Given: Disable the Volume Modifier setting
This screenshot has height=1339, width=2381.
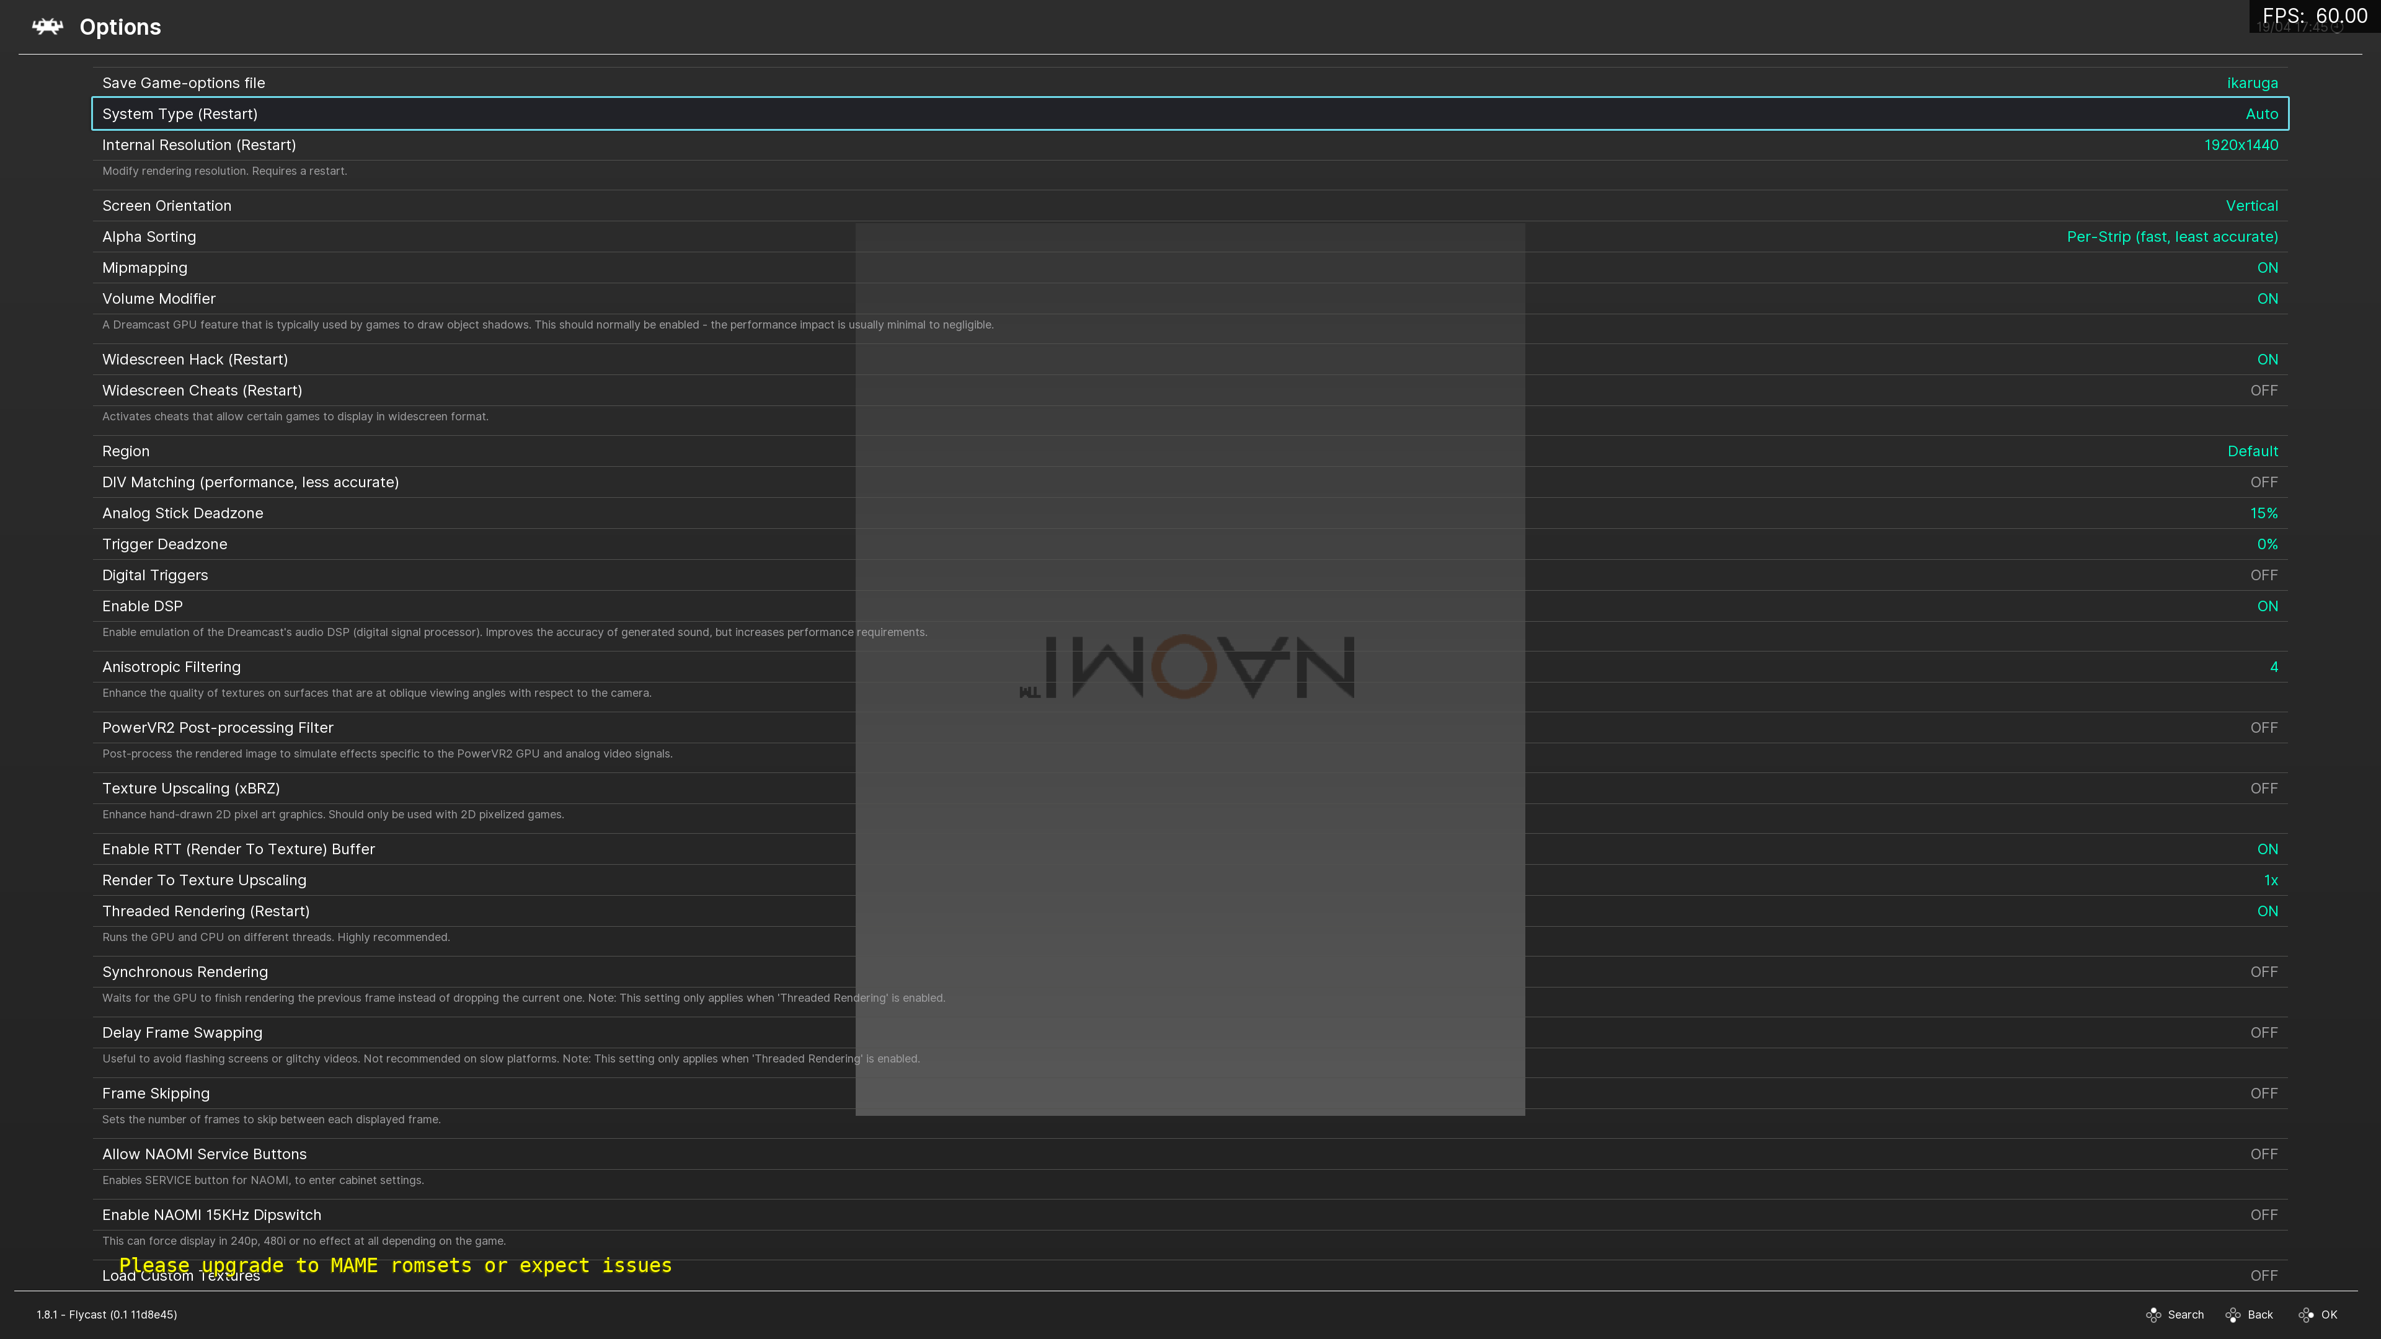Looking at the screenshot, I should 1190,298.
